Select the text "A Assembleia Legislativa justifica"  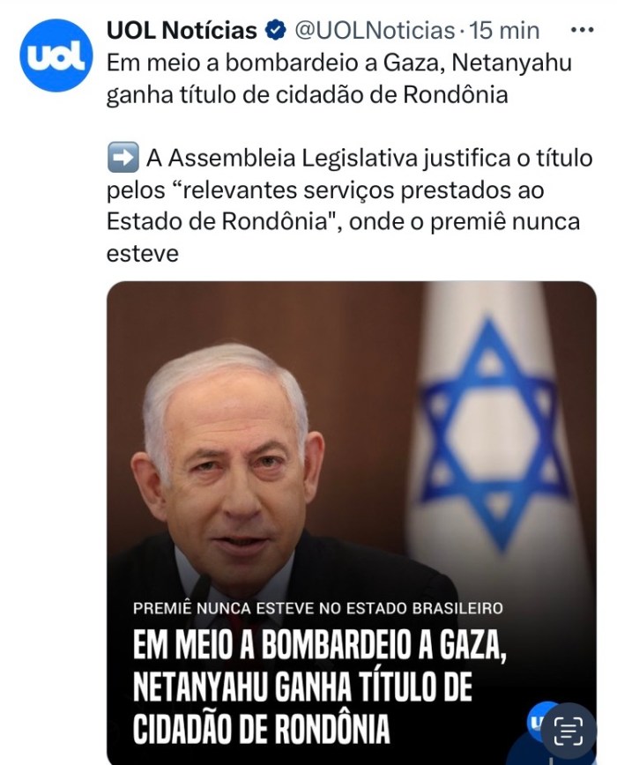[x=328, y=159]
